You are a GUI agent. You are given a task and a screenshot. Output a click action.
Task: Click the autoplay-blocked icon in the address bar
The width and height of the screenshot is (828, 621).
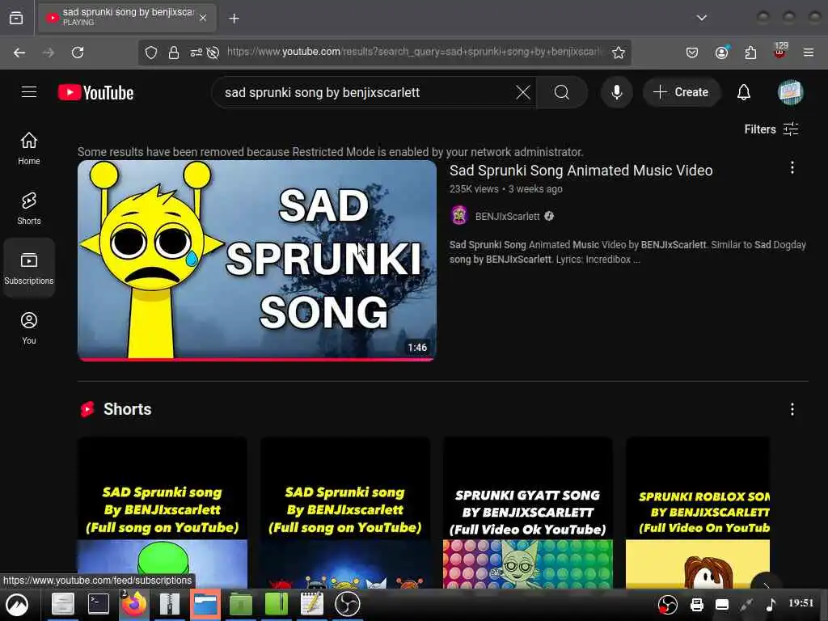point(213,53)
